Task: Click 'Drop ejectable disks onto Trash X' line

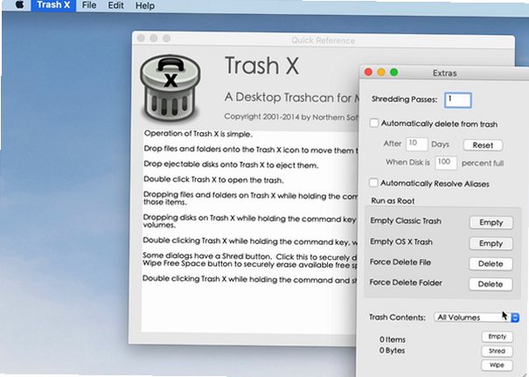Action: [231, 164]
